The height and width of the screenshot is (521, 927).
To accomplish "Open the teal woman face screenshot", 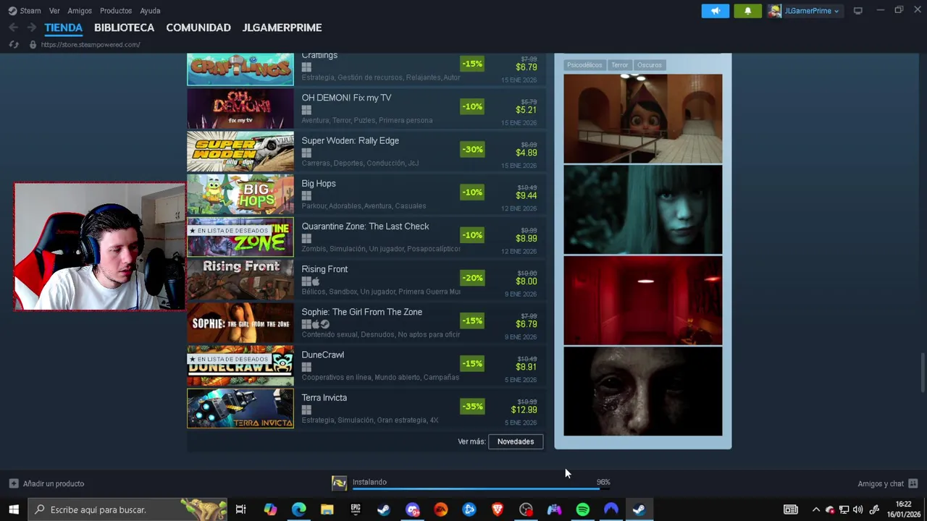I will click(643, 210).
